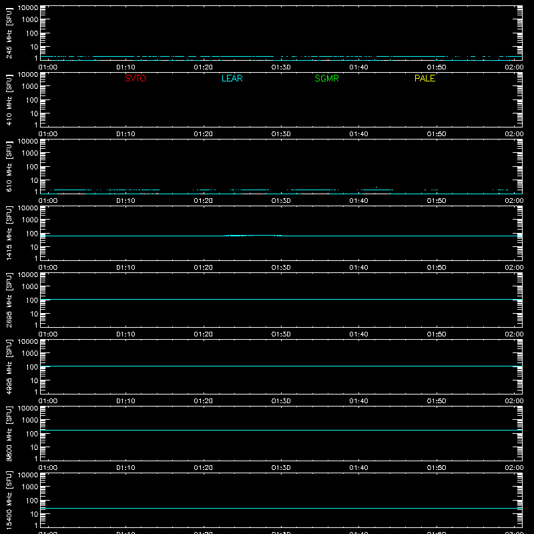Click the flat cyan trace in 2695 MHz panel

pyautogui.click(x=281, y=299)
